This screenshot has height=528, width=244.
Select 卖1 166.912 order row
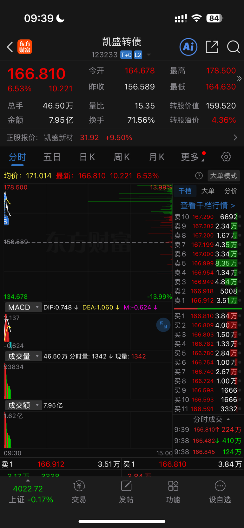tap(208, 300)
